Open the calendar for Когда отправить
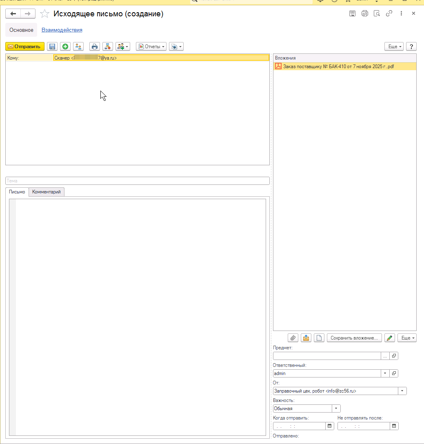 click(329, 426)
